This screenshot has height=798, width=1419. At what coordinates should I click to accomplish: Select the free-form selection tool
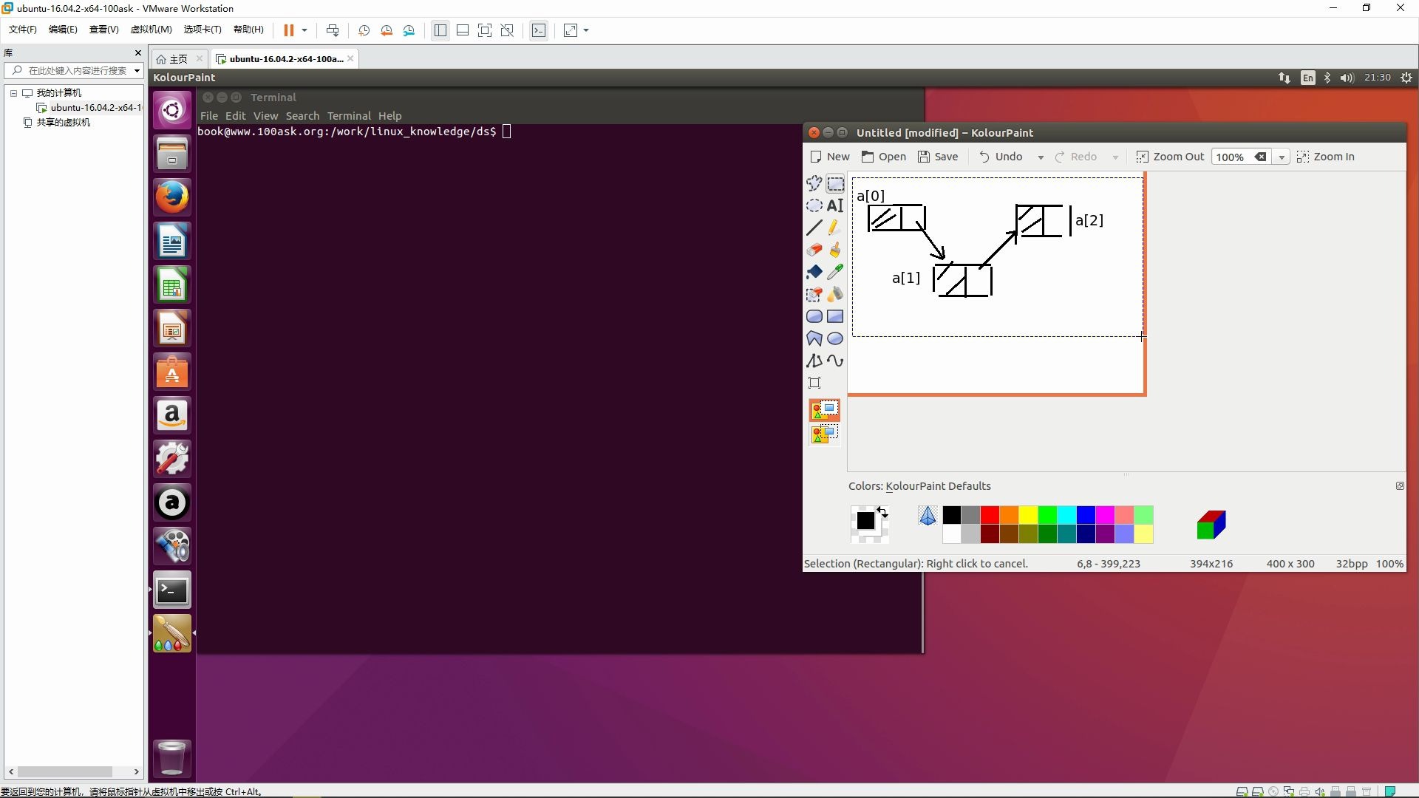point(814,184)
